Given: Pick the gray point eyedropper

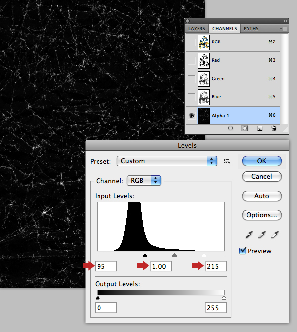Looking at the screenshot, I should pyautogui.click(x=262, y=235).
